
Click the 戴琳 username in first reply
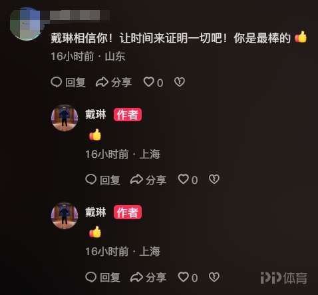point(96,115)
